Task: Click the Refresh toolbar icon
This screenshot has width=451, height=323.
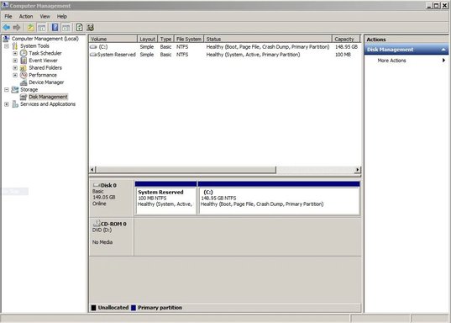Action: point(79,28)
